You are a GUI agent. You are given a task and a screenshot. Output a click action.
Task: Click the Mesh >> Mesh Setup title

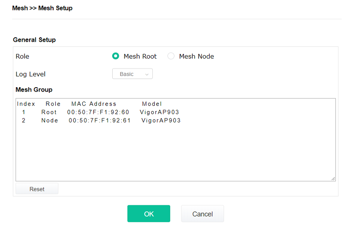pyautogui.click(x=42, y=8)
